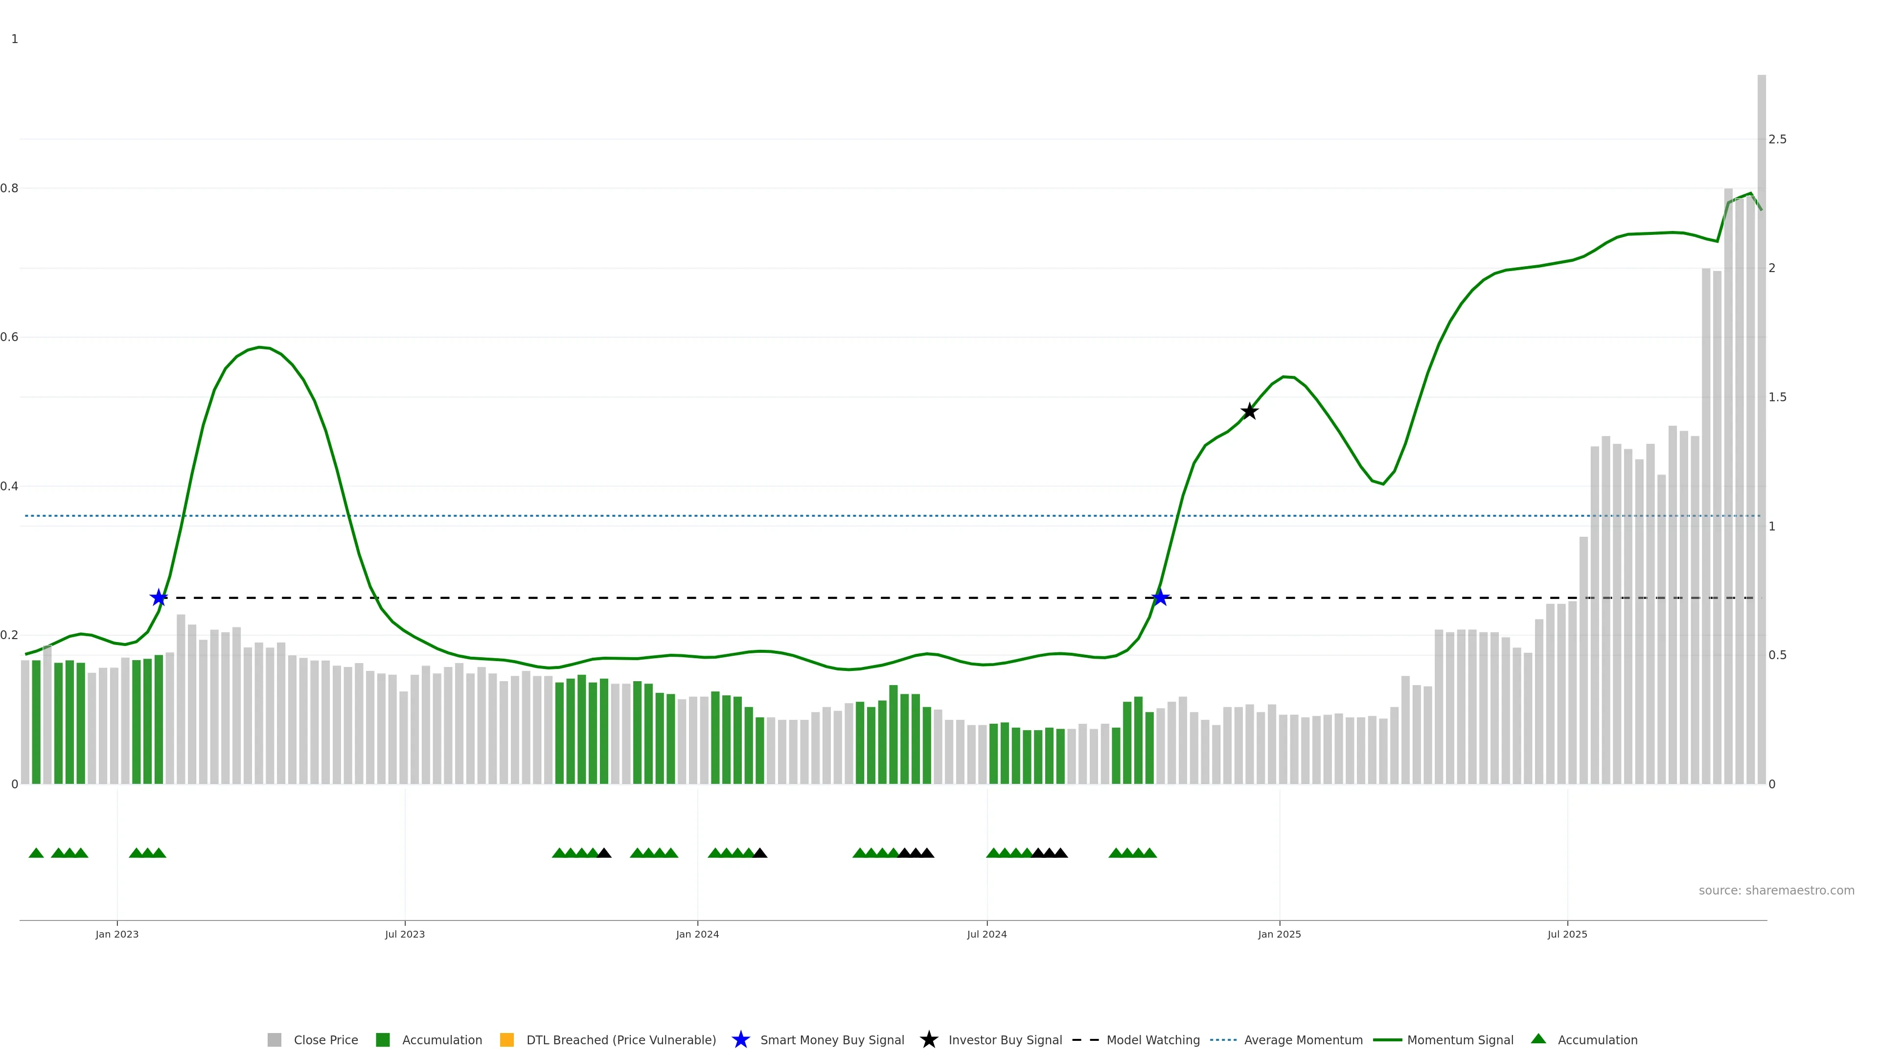Image resolution: width=1879 pixels, height=1057 pixels.
Task: Click the orange DTL Breached legend swatch
Action: click(x=506, y=1039)
